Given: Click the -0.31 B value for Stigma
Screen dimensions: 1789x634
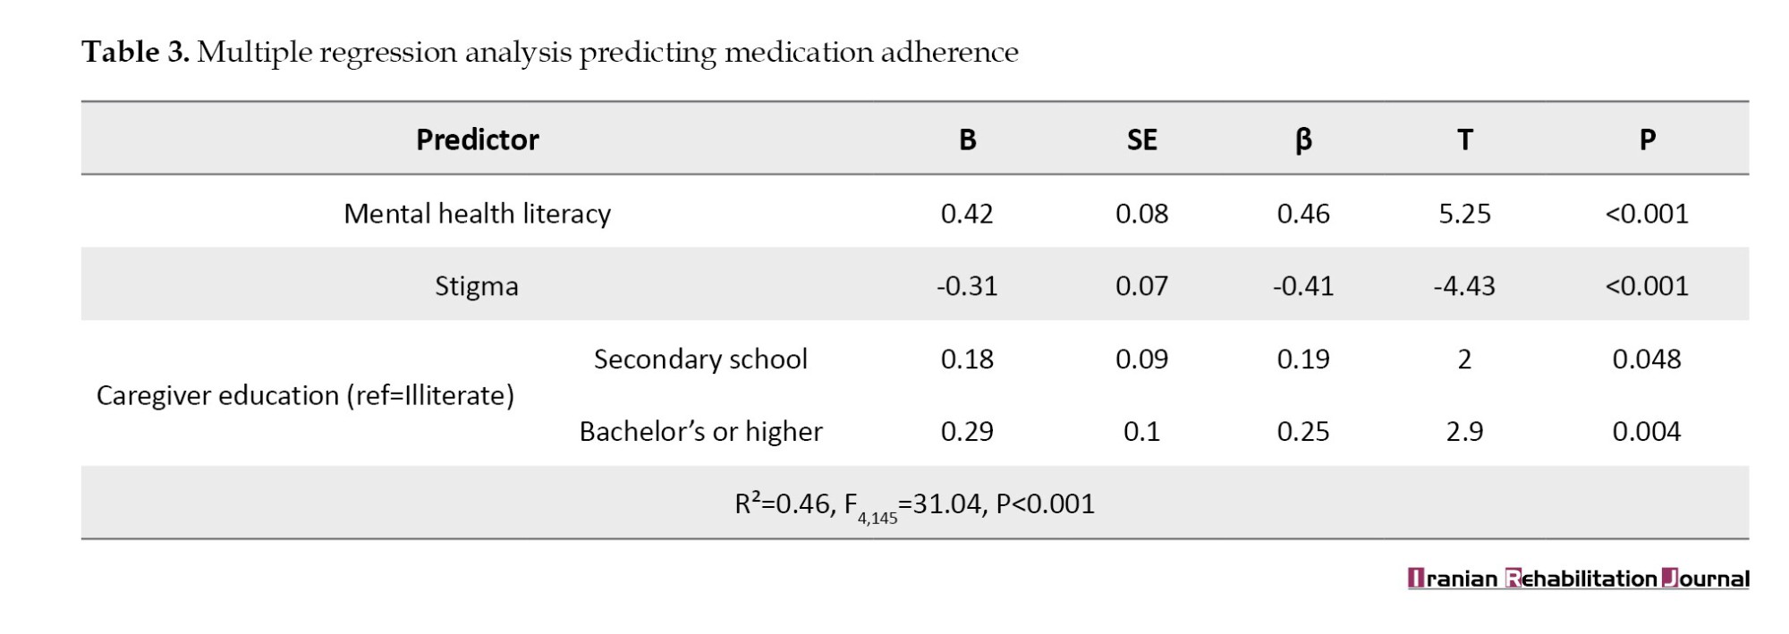Looking at the screenshot, I should 967,286.
